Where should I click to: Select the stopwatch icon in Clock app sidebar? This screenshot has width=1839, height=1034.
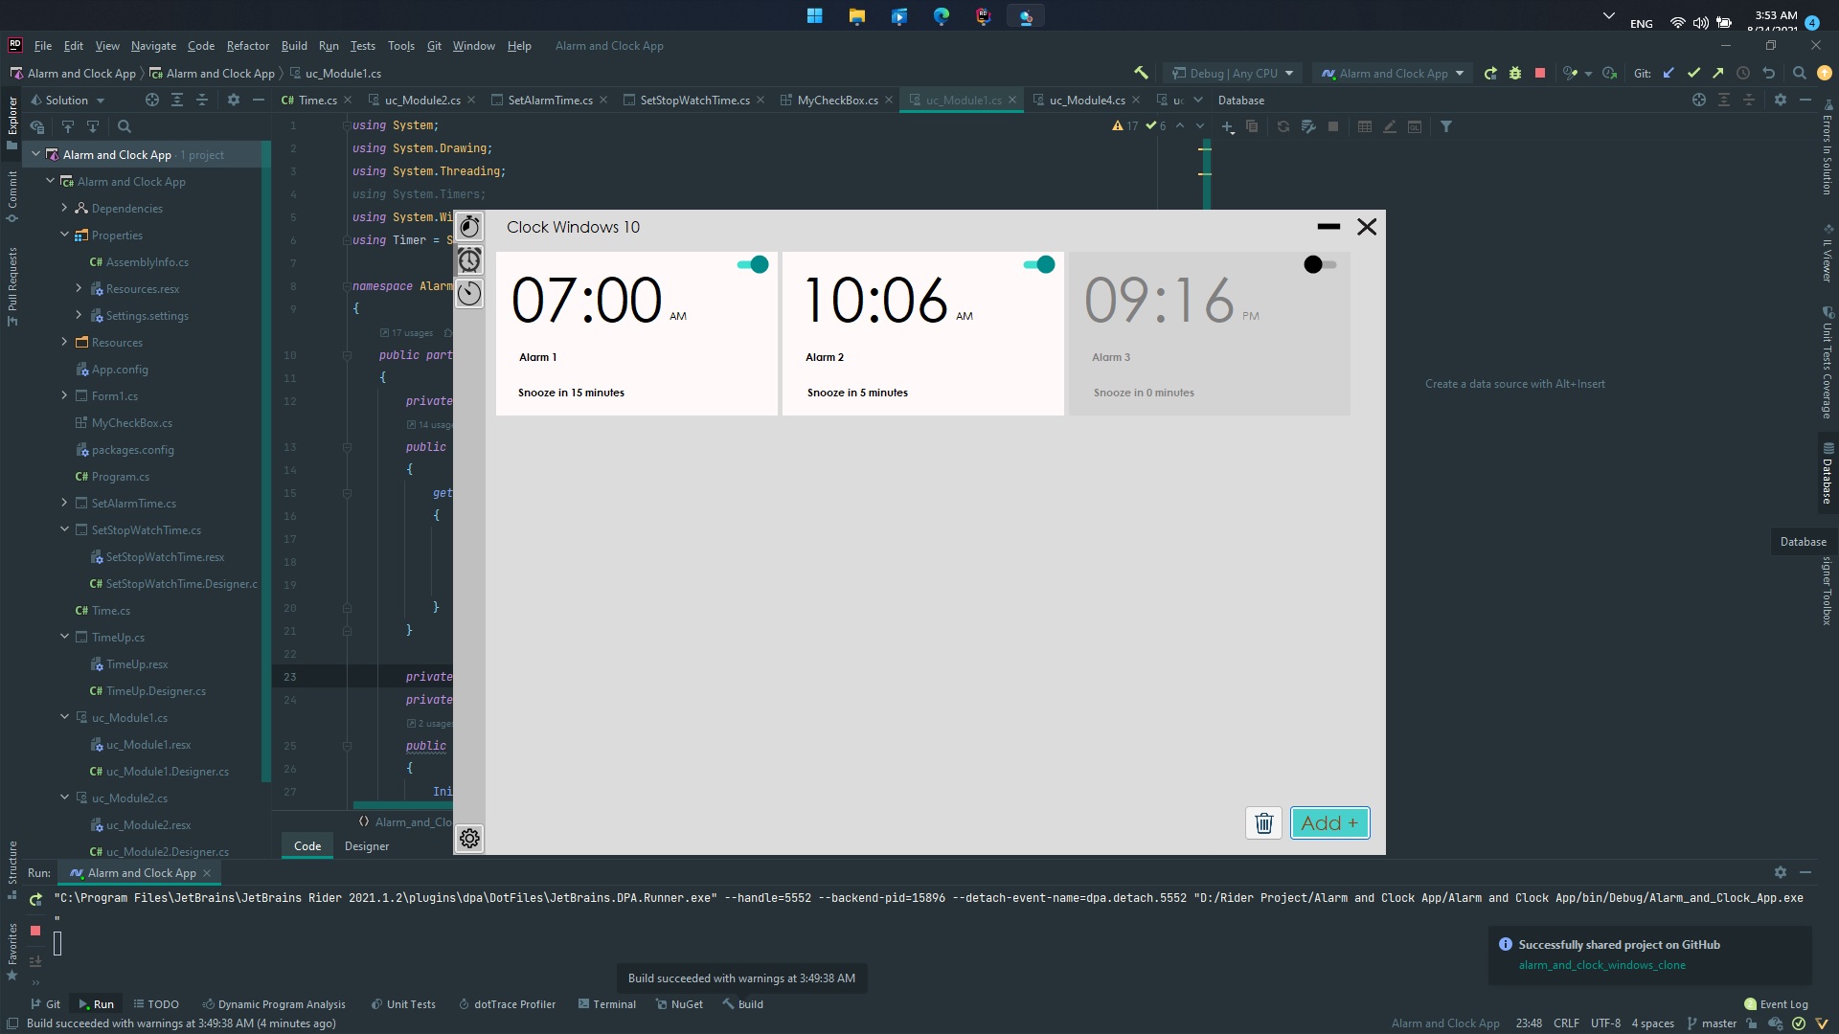[x=469, y=226]
